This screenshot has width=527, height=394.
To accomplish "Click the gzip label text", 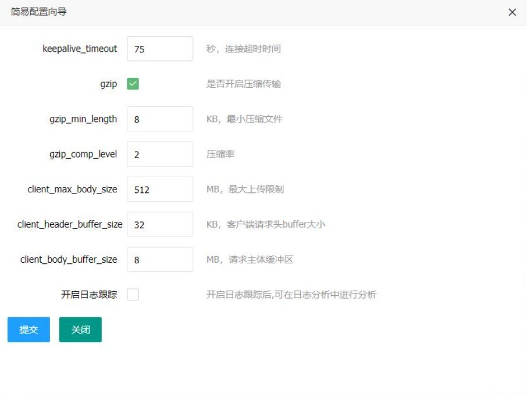I will [x=109, y=84].
